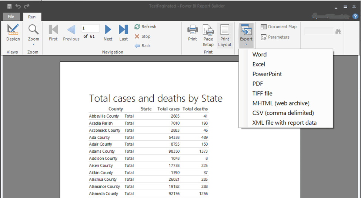Click the report title Total cases and deaths

tap(156, 98)
